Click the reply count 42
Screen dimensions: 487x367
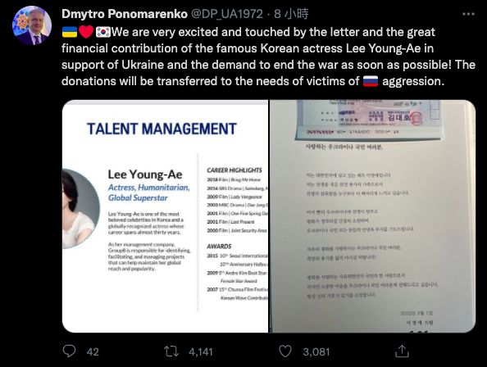pos(93,351)
